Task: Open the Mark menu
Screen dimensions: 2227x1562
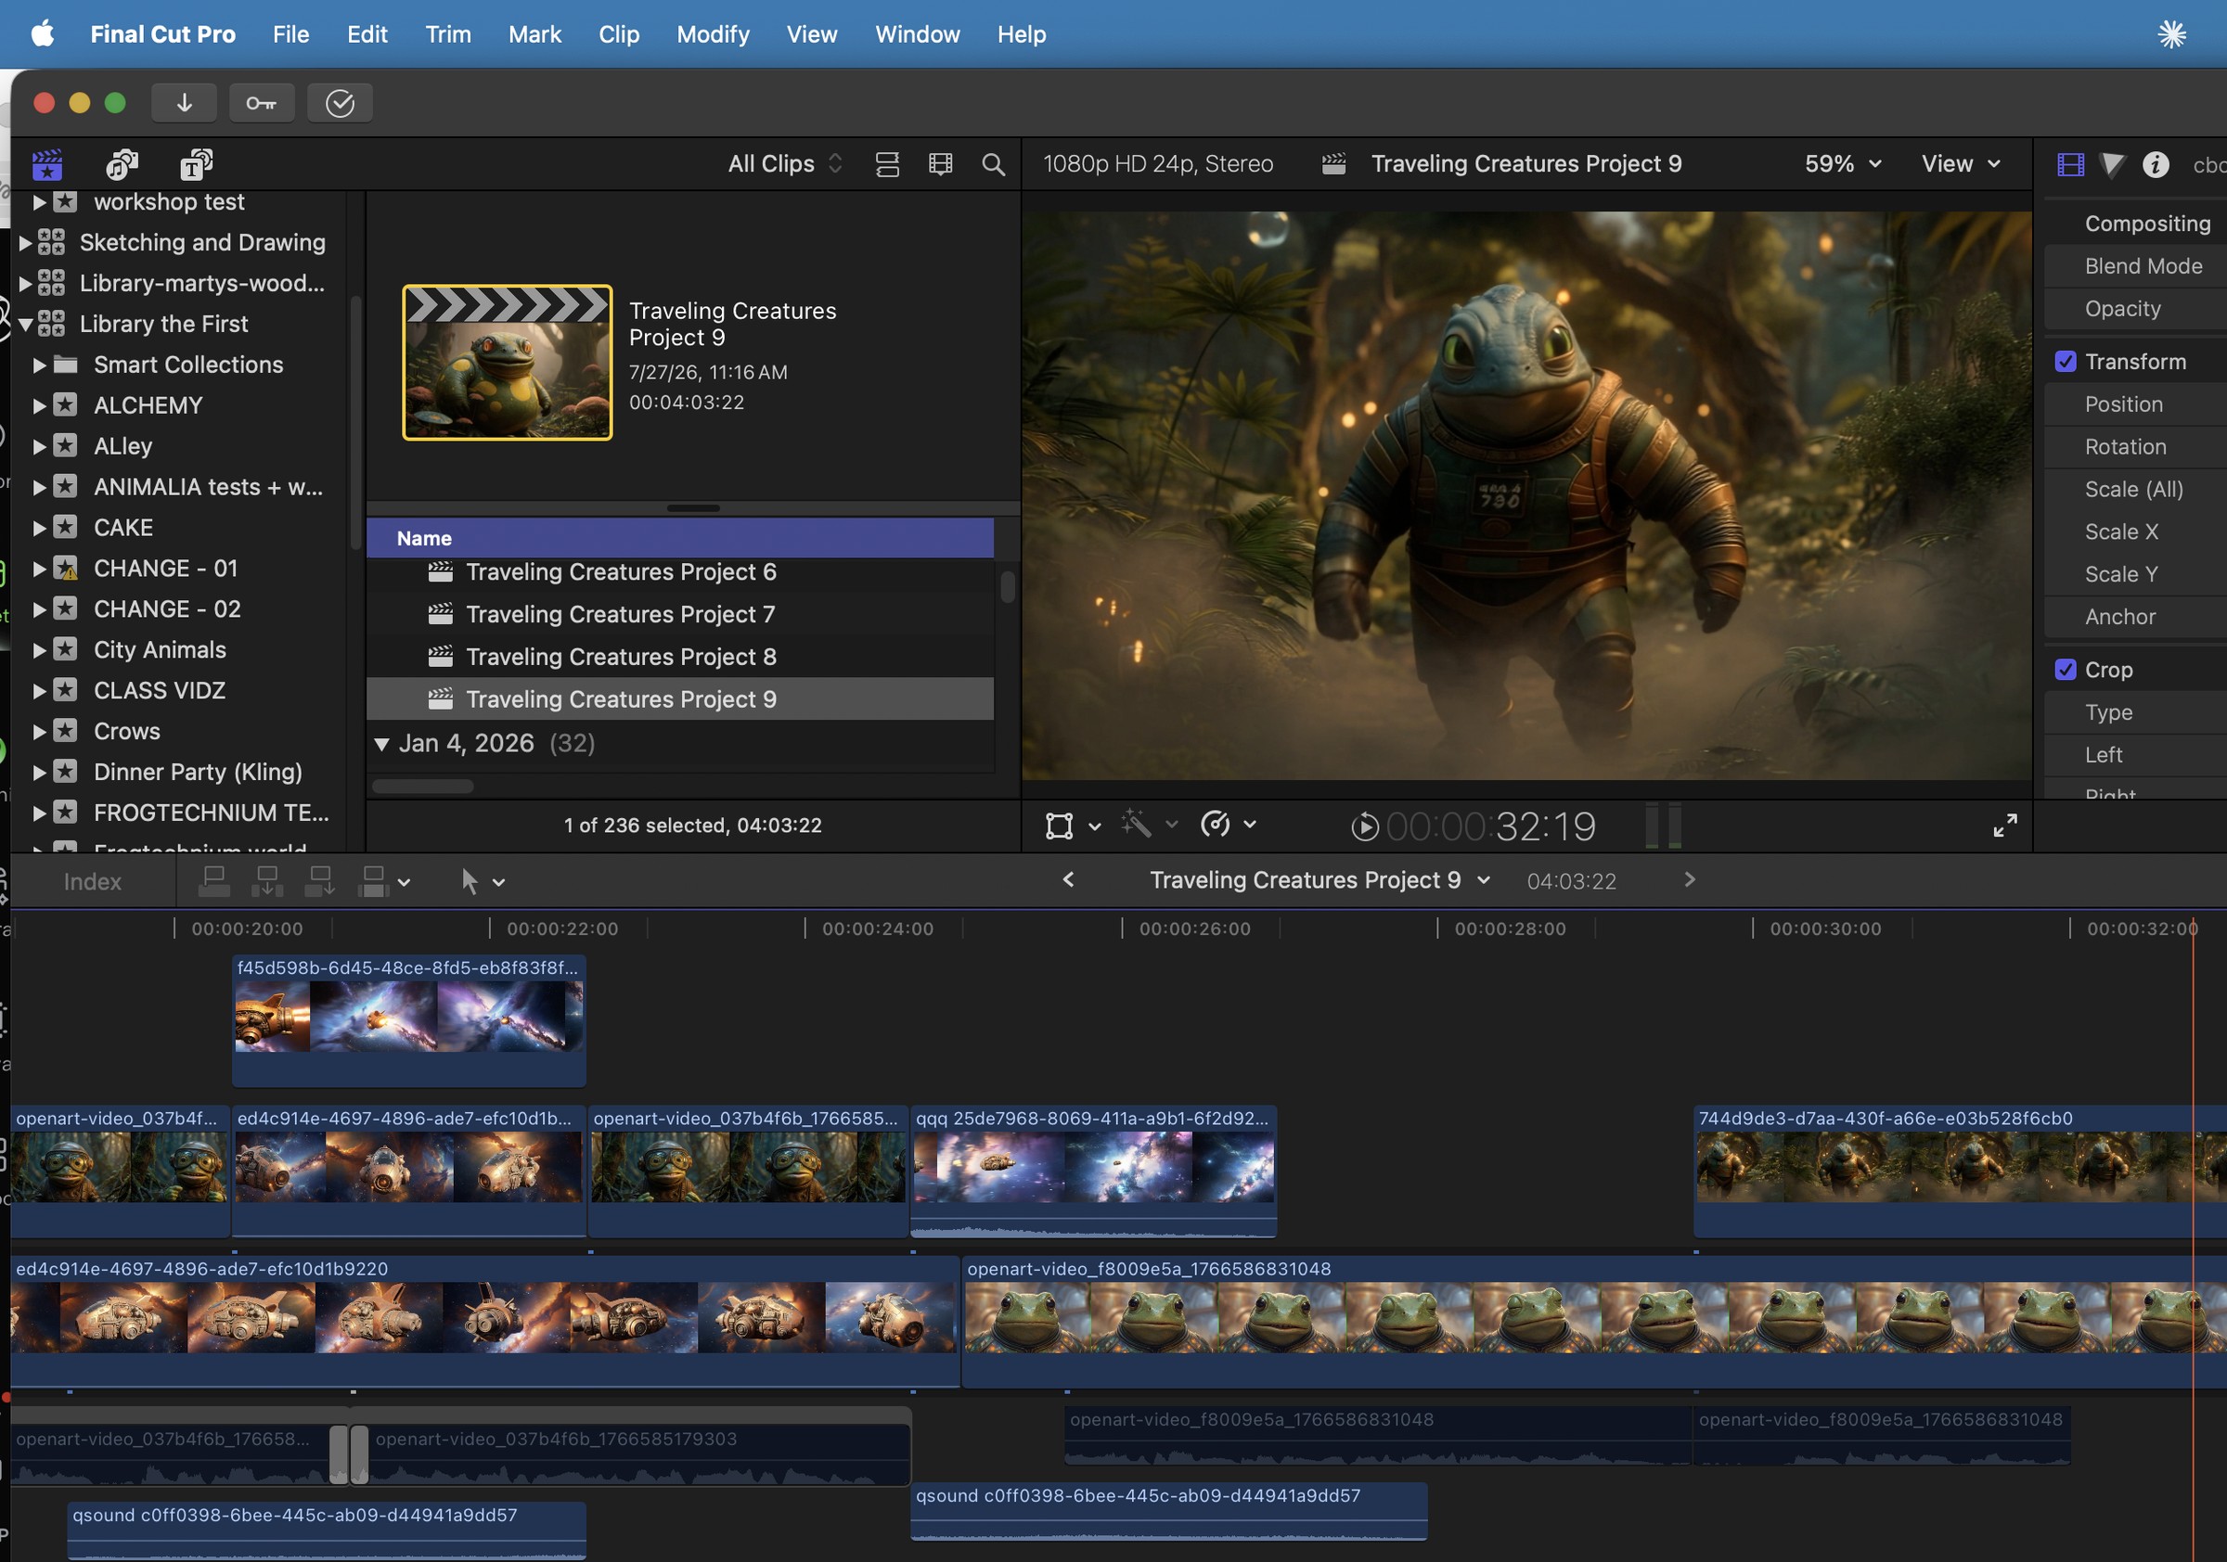Action: 534,34
